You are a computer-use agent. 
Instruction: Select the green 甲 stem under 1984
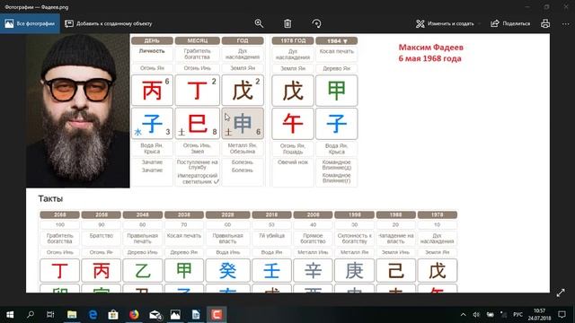pyautogui.click(x=337, y=91)
